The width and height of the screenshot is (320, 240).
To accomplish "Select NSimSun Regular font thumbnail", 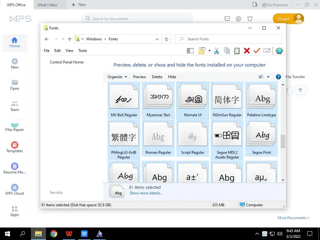I will coord(227,100).
